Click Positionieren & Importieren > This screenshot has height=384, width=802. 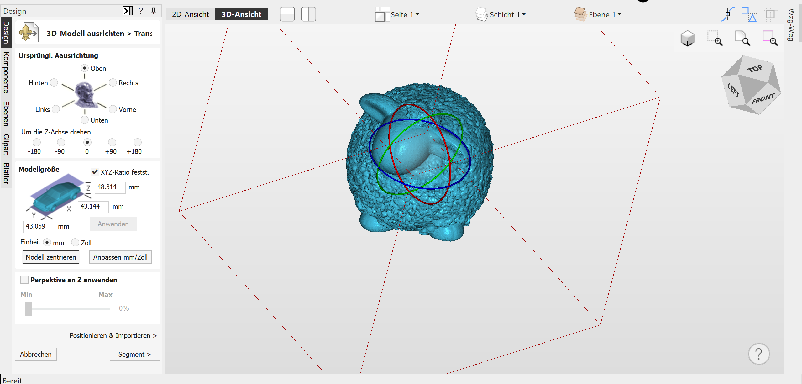click(x=113, y=335)
